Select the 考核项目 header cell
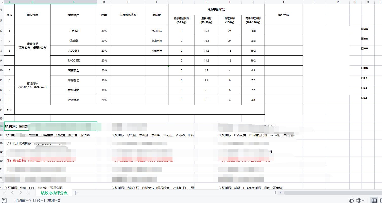Image resolution: width=382 pixels, height=203 pixels. (74, 15)
